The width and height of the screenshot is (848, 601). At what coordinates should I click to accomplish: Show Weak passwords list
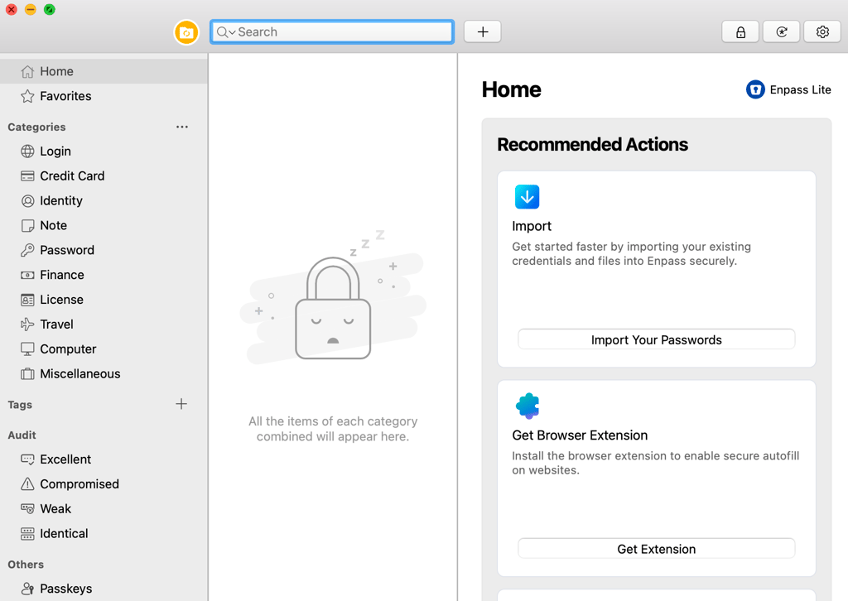[x=104, y=508]
